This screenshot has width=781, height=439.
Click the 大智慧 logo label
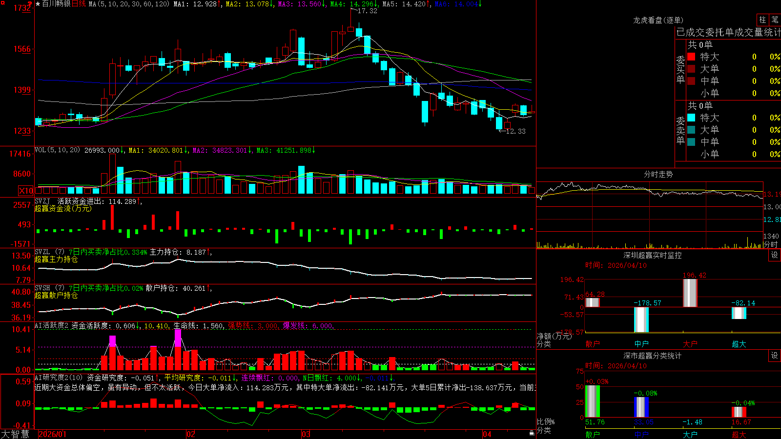tap(15, 434)
